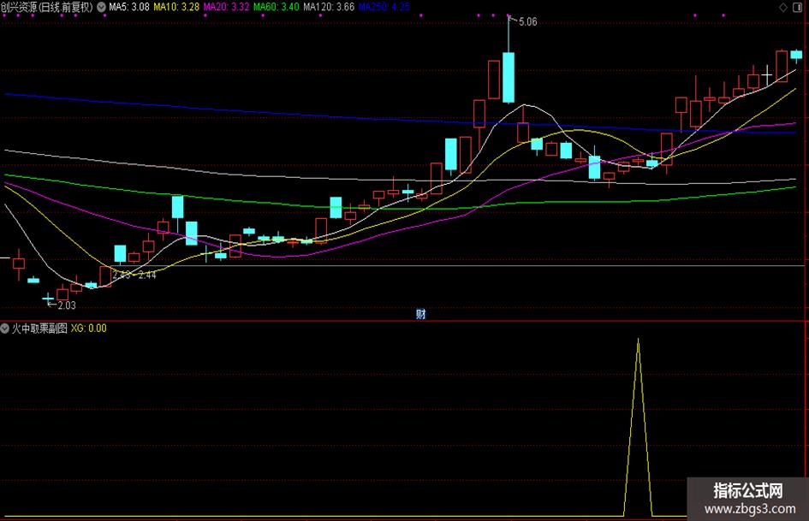
Task: Select the MA60: 3.40 moving average label
Action: pos(276,7)
